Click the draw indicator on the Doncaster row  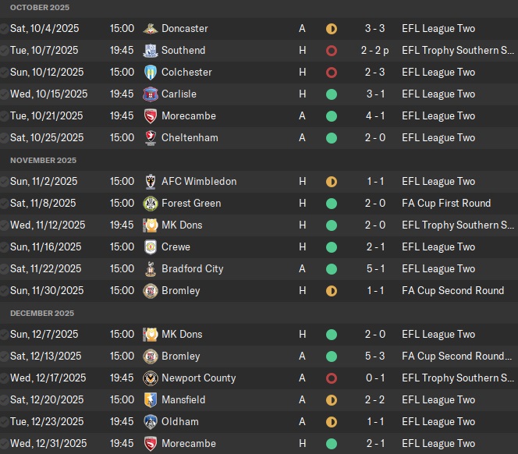(332, 29)
